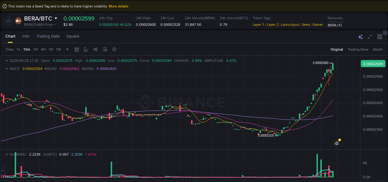
Task: Click the green current price label on the axis
Action: 373,64
